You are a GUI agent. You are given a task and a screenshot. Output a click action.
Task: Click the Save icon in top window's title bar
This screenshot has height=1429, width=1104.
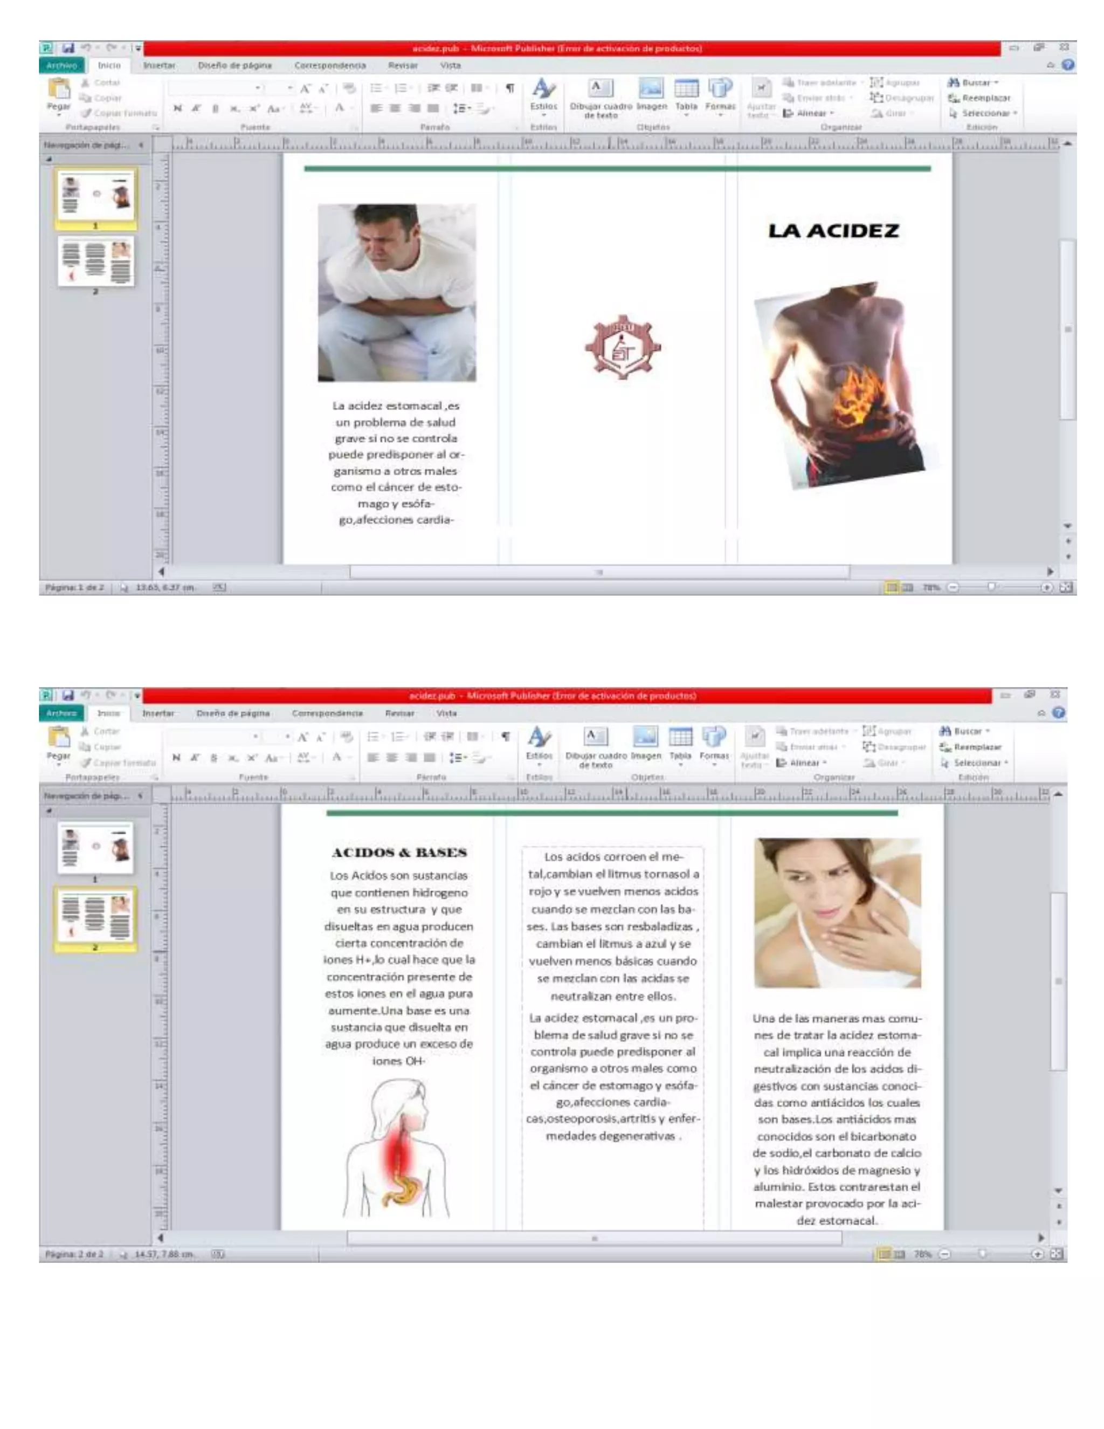pyautogui.click(x=68, y=48)
